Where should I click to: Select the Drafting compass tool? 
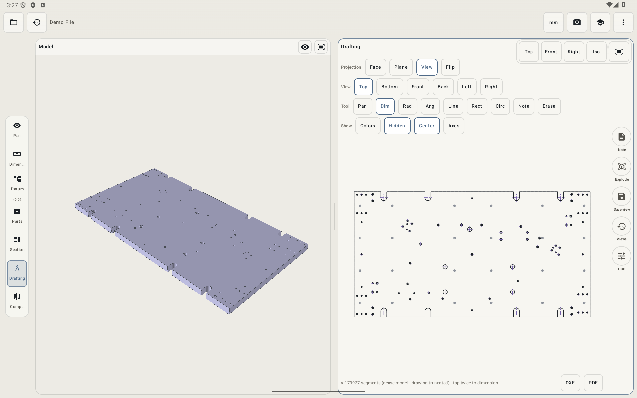[17, 273]
